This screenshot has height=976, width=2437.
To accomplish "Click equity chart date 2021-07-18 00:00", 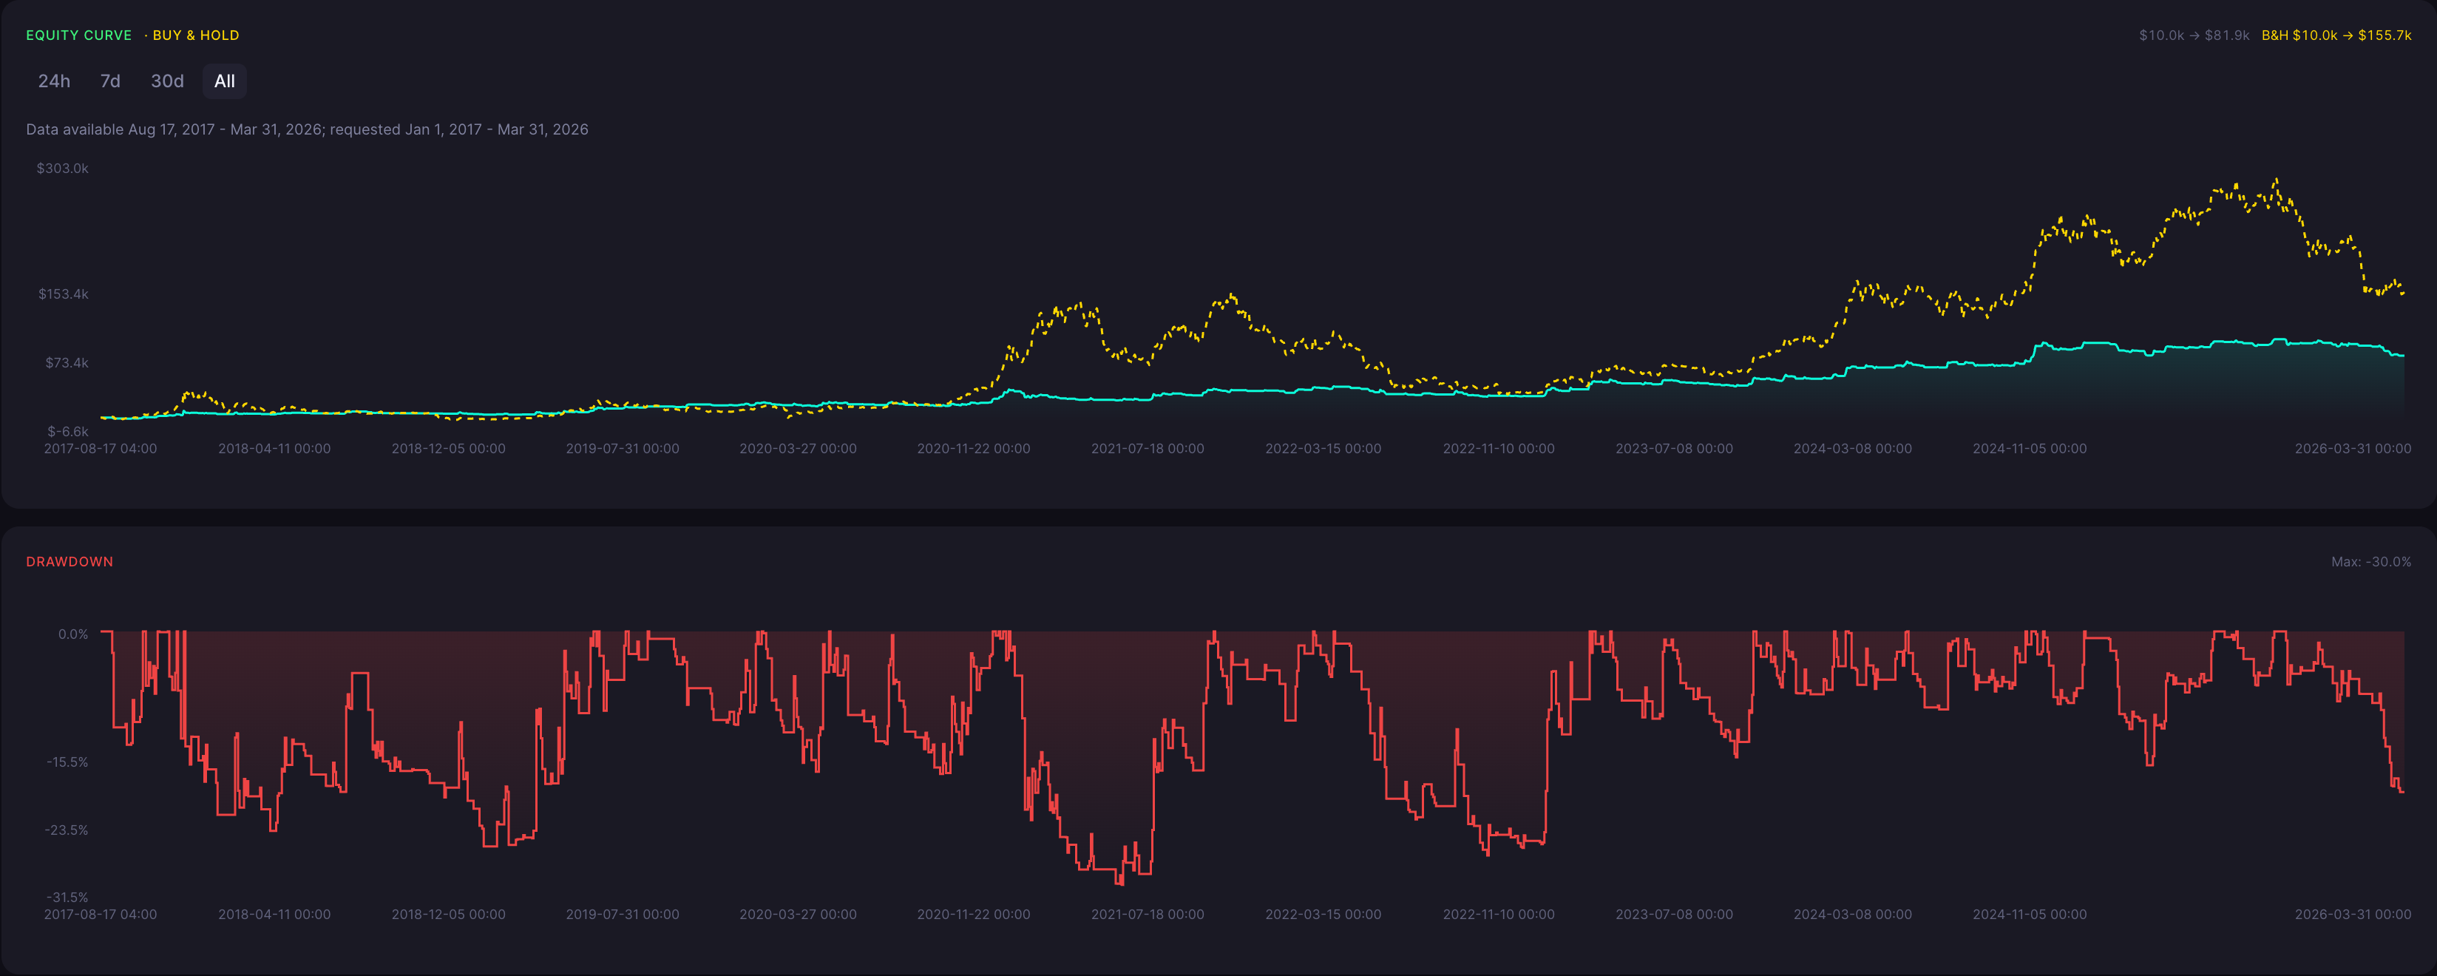I will [x=1148, y=448].
